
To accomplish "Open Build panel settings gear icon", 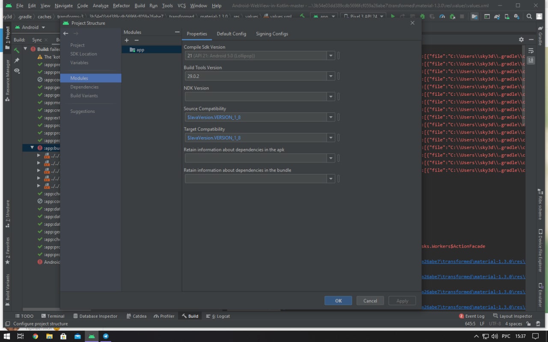I will coord(521,39).
